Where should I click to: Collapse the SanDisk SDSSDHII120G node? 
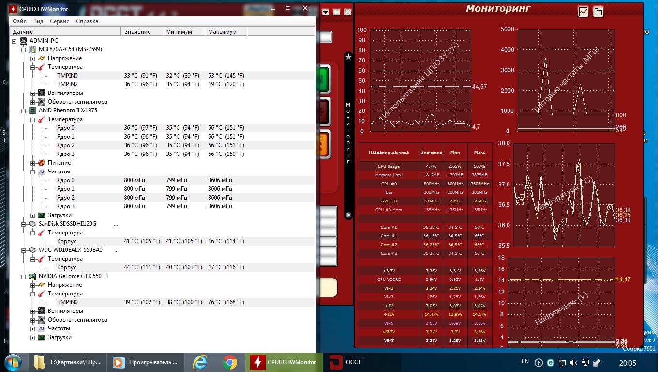[x=24, y=224]
